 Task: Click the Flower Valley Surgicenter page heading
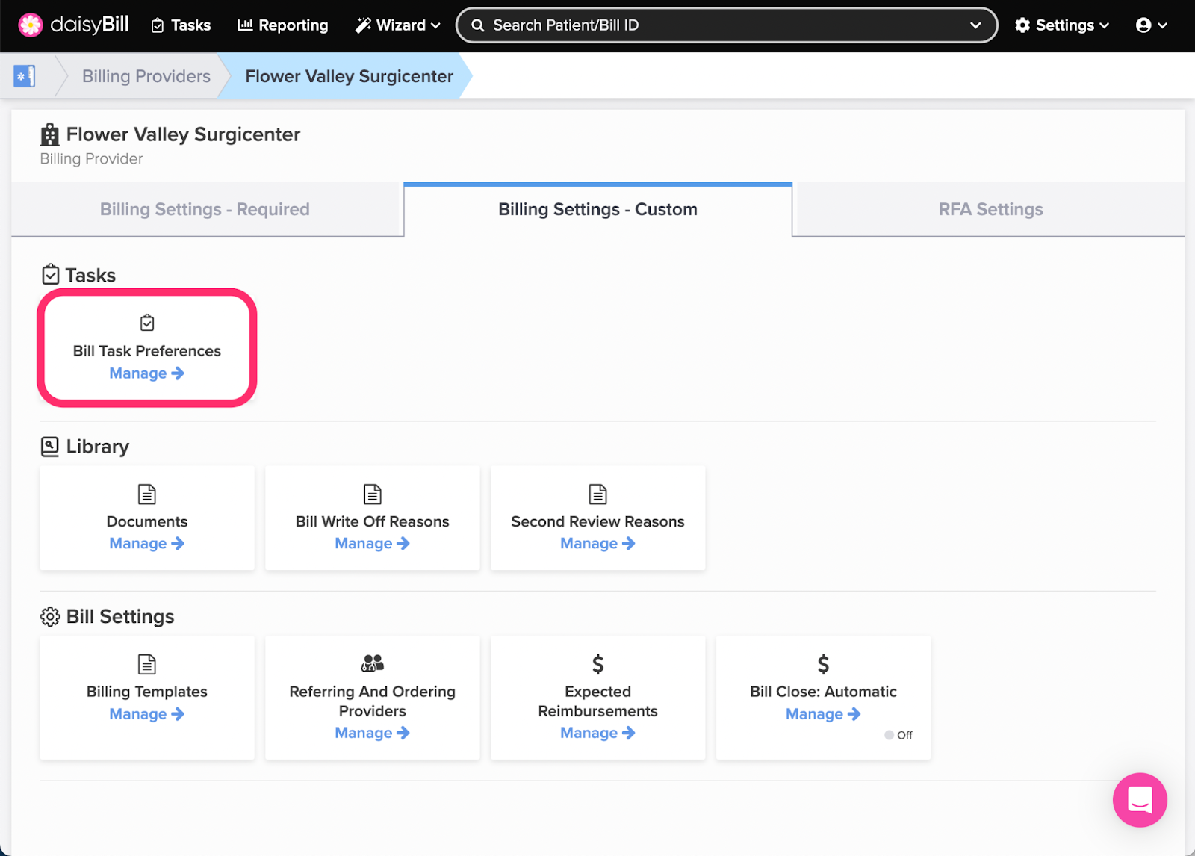click(183, 134)
